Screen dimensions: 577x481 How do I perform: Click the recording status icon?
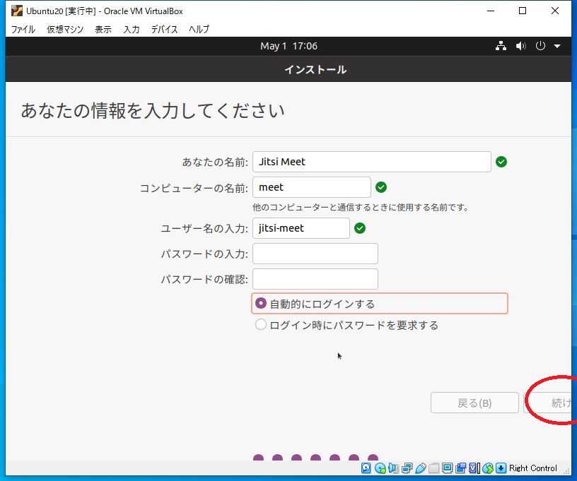[x=460, y=468]
